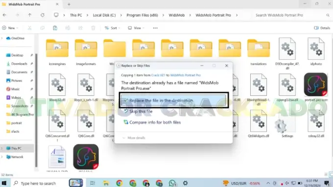
Task: Select the Qt6Widgets.dll file
Action: click(x=259, y=123)
